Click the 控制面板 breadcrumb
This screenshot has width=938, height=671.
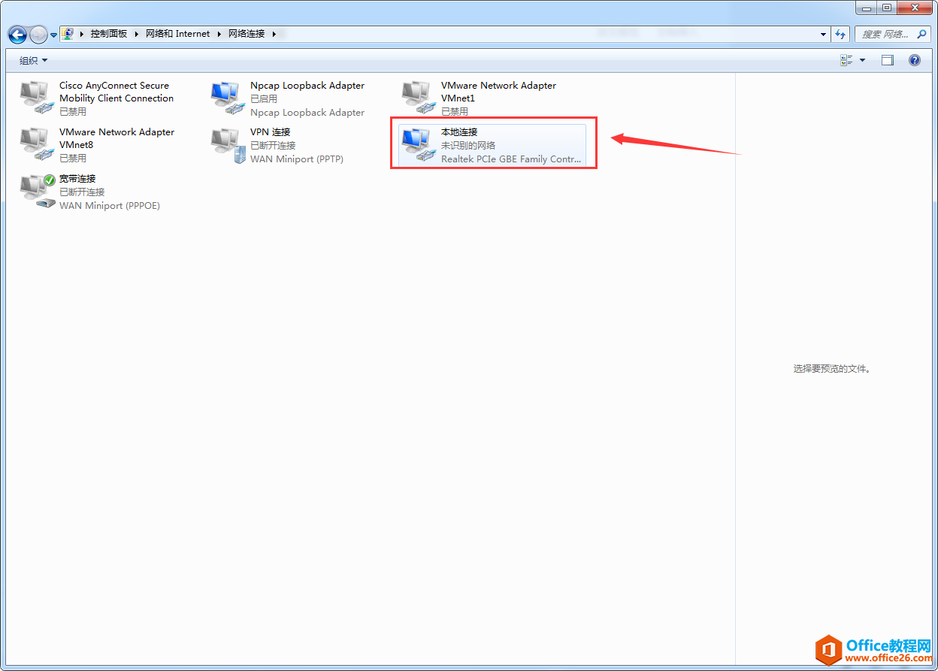click(109, 34)
